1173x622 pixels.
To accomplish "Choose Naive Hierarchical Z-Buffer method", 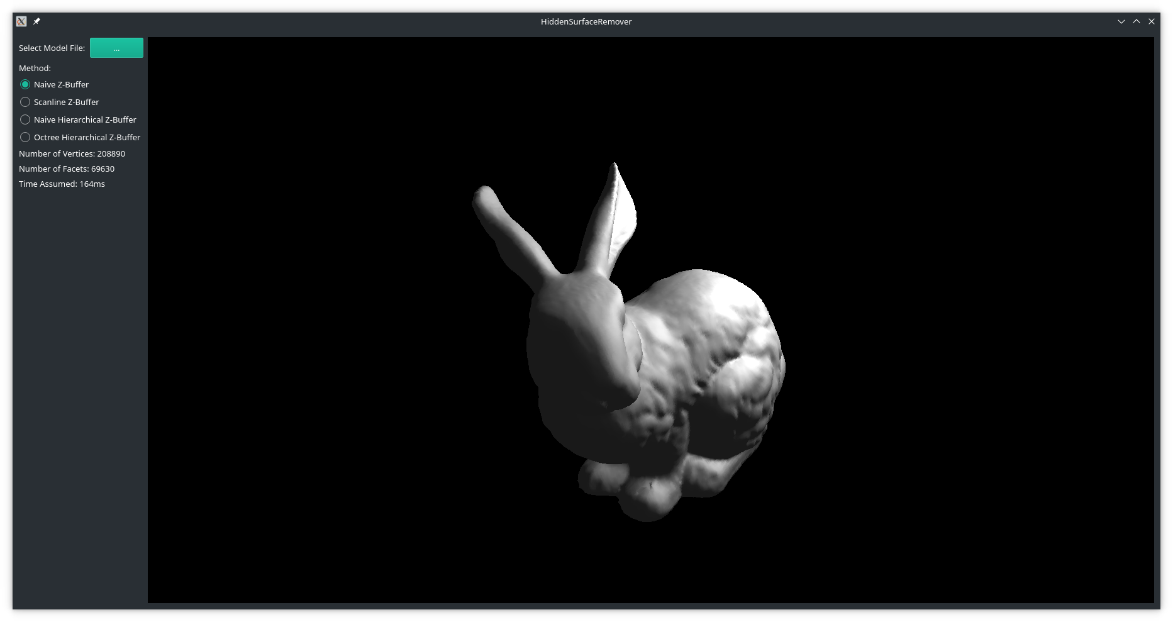I will tap(79, 119).
